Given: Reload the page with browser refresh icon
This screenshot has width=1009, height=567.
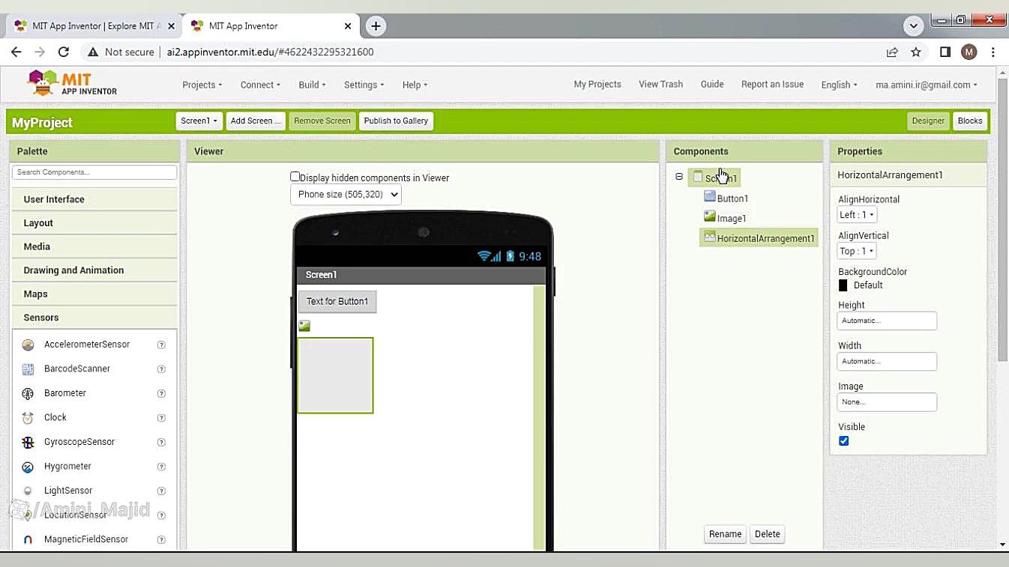Looking at the screenshot, I should point(64,52).
